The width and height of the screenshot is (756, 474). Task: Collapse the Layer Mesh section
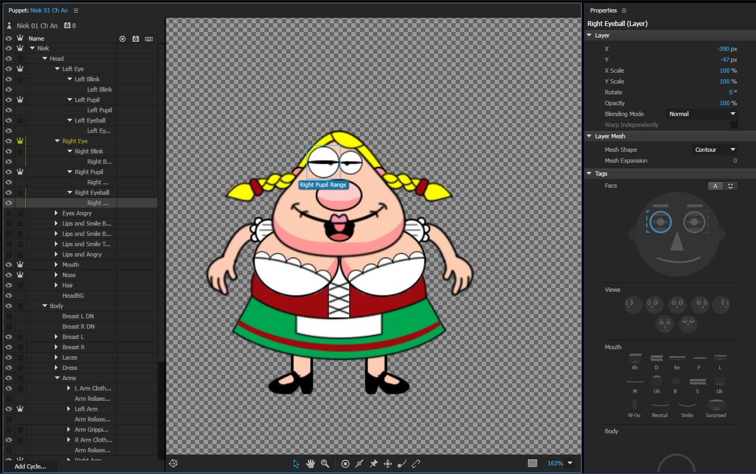[x=589, y=136]
